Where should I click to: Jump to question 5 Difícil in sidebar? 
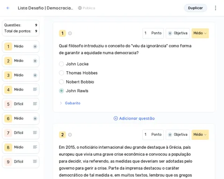pyautogui.click(x=21, y=104)
